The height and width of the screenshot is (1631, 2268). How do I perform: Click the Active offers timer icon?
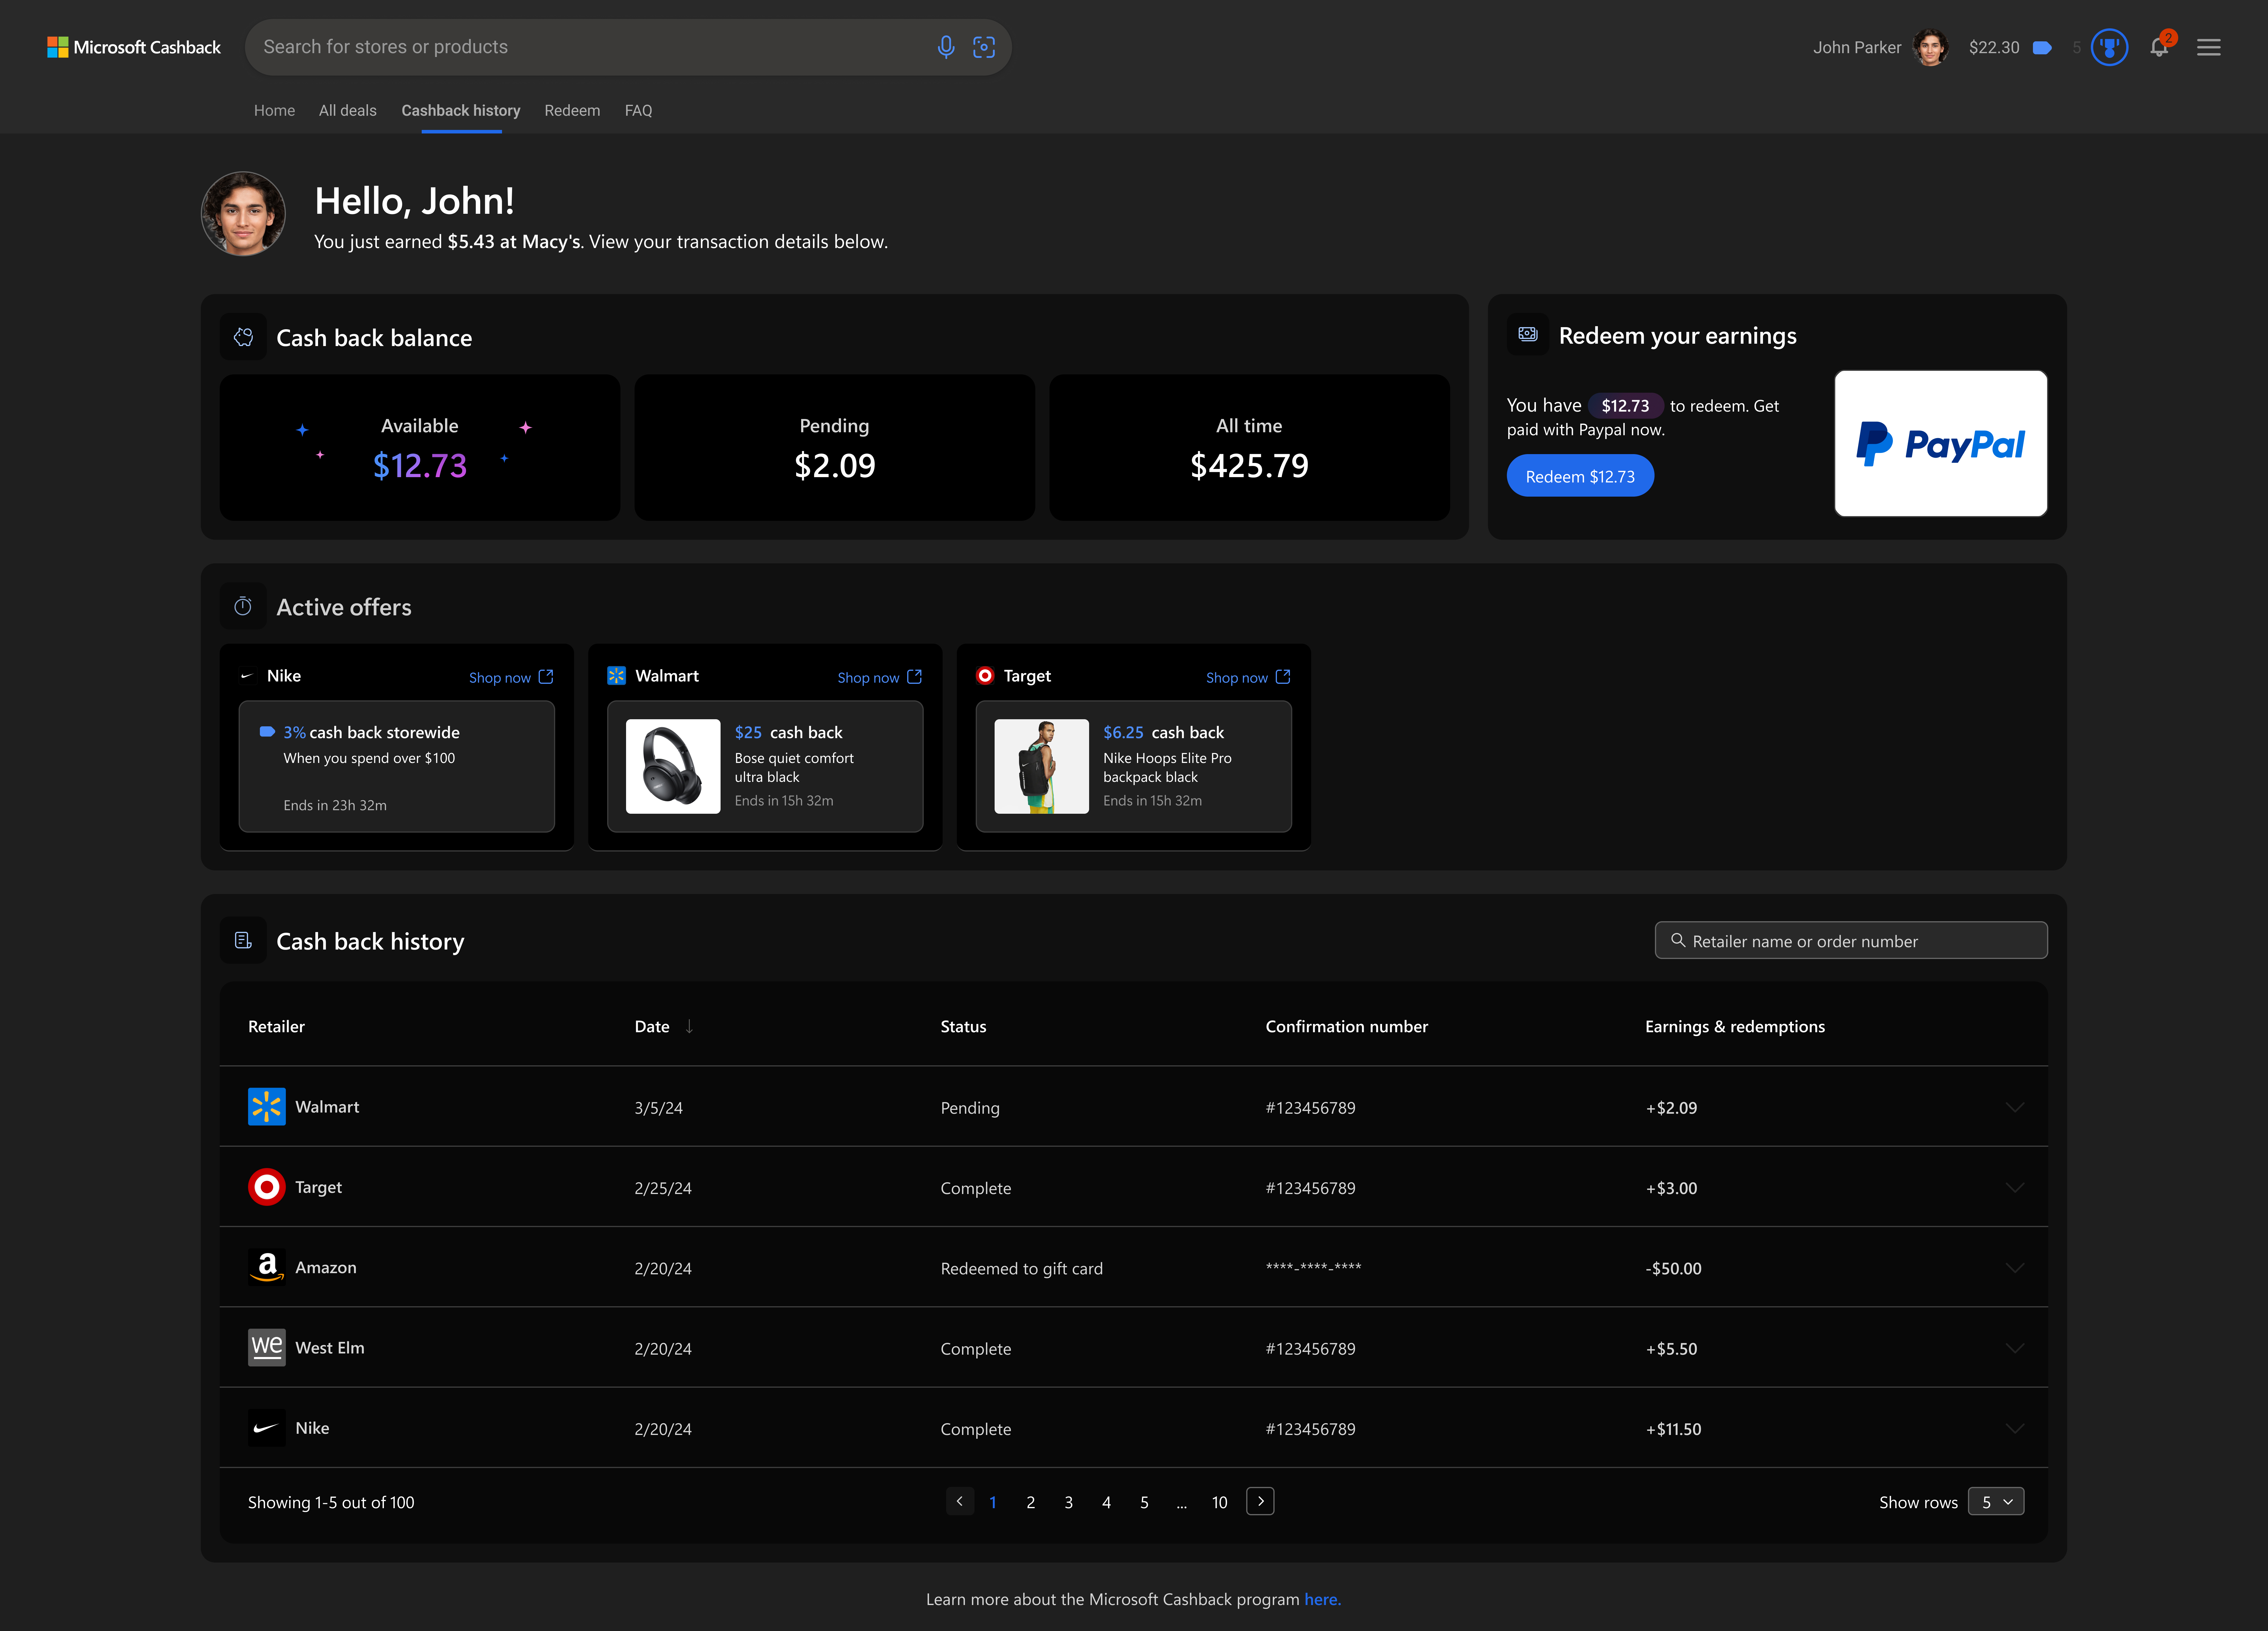(x=243, y=606)
